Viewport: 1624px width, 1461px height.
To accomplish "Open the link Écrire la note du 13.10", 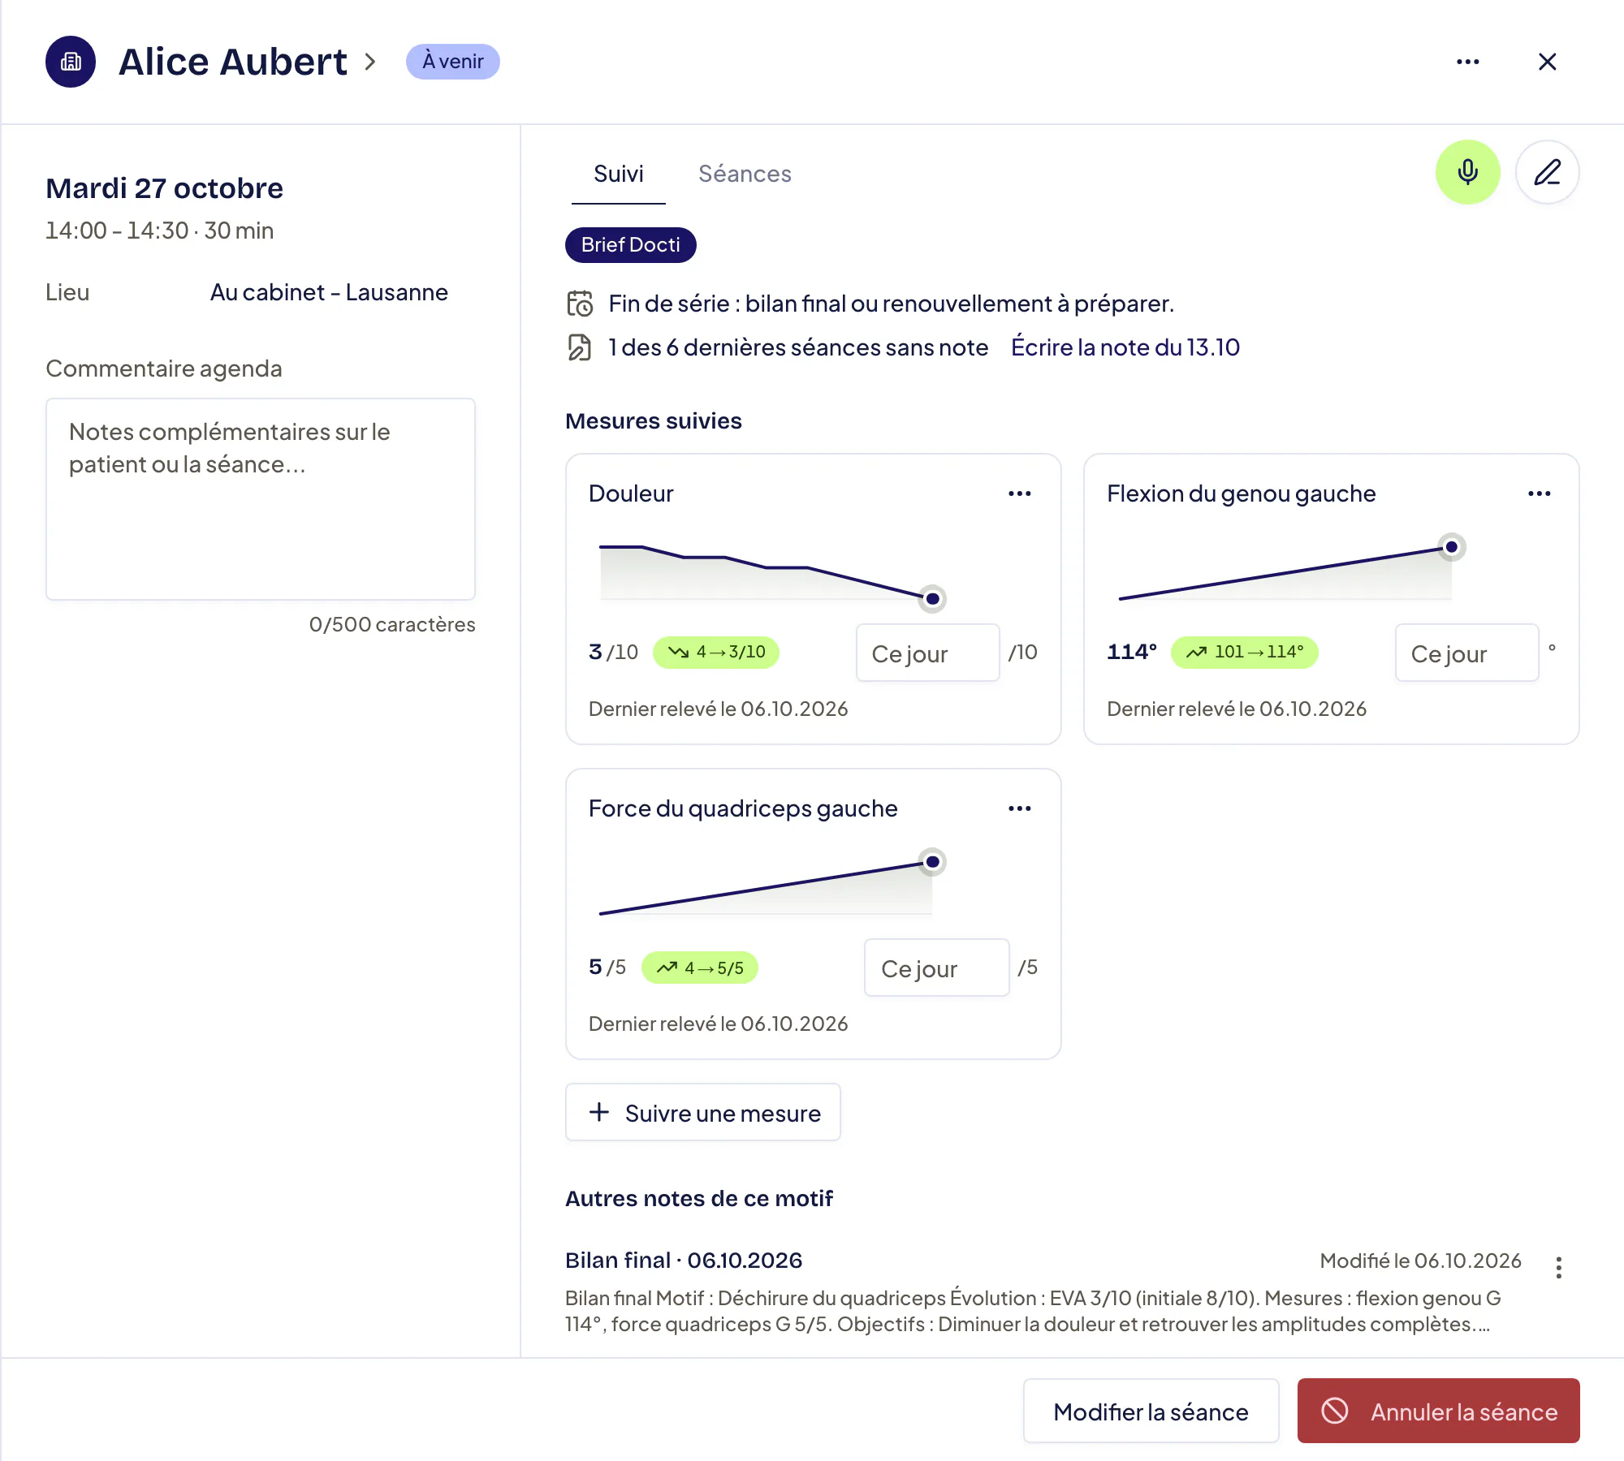I will click(1125, 347).
